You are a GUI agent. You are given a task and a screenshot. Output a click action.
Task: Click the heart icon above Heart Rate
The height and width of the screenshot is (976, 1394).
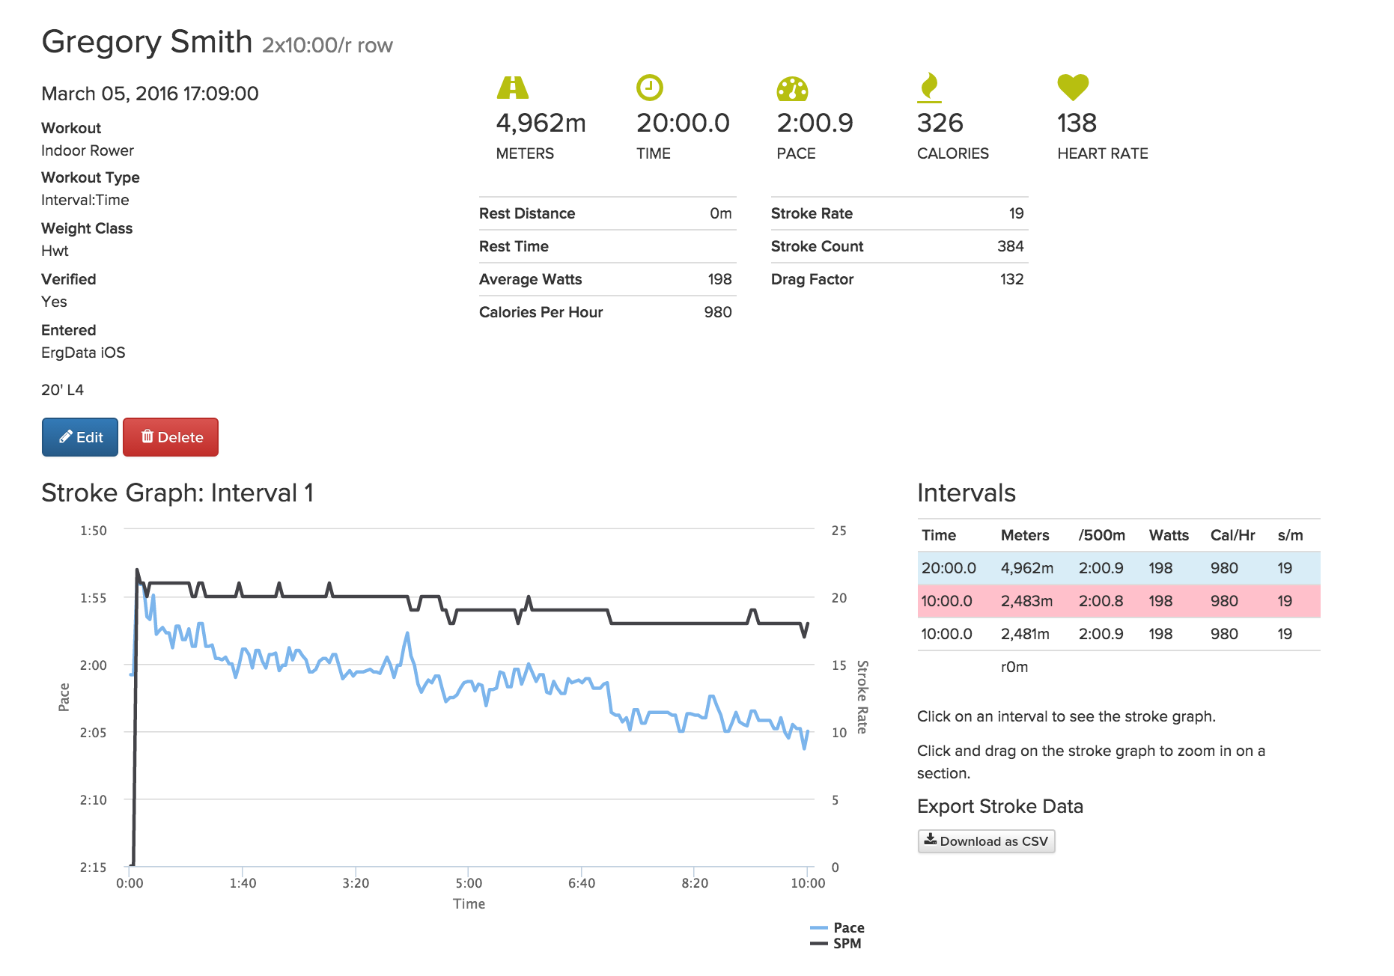[x=1073, y=88]
